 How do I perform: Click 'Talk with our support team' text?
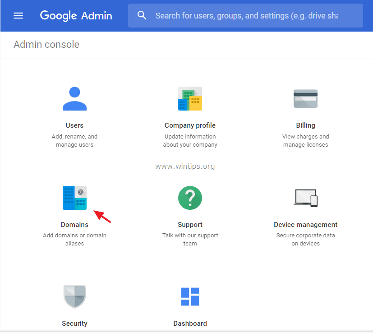190,239
